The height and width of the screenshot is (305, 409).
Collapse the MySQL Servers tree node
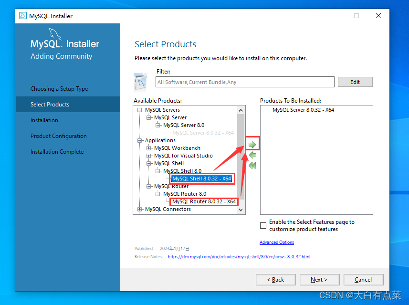(x=139, y=110)
